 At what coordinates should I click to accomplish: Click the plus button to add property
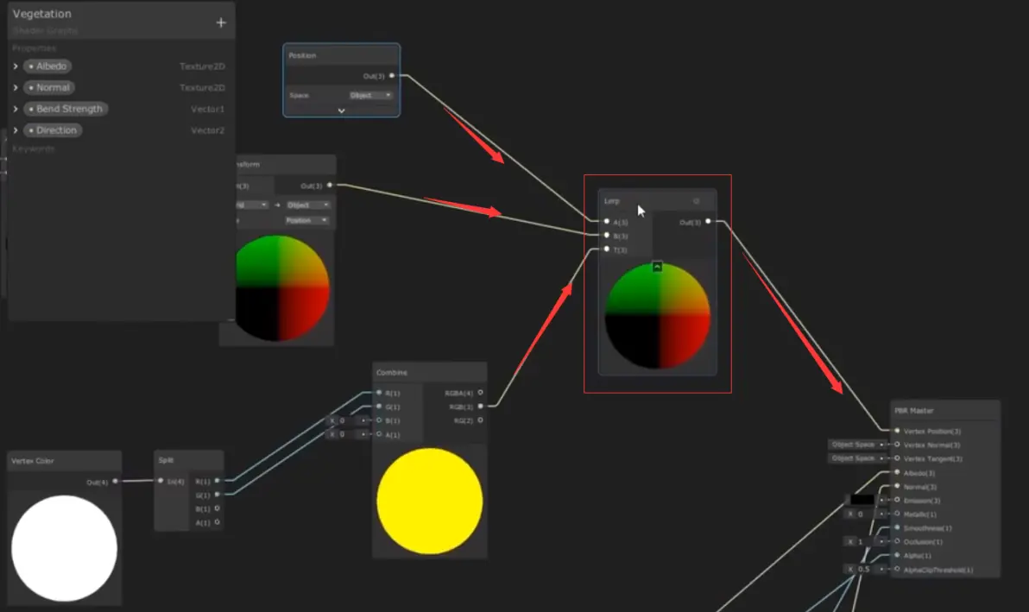pyautogui.click(x=221, y=22)
